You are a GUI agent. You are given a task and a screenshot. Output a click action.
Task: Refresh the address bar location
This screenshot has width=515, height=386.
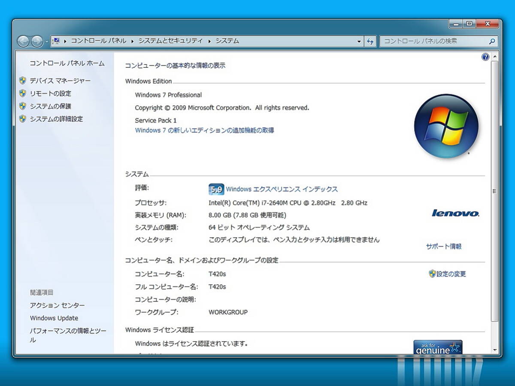click(x=370, y=42)
